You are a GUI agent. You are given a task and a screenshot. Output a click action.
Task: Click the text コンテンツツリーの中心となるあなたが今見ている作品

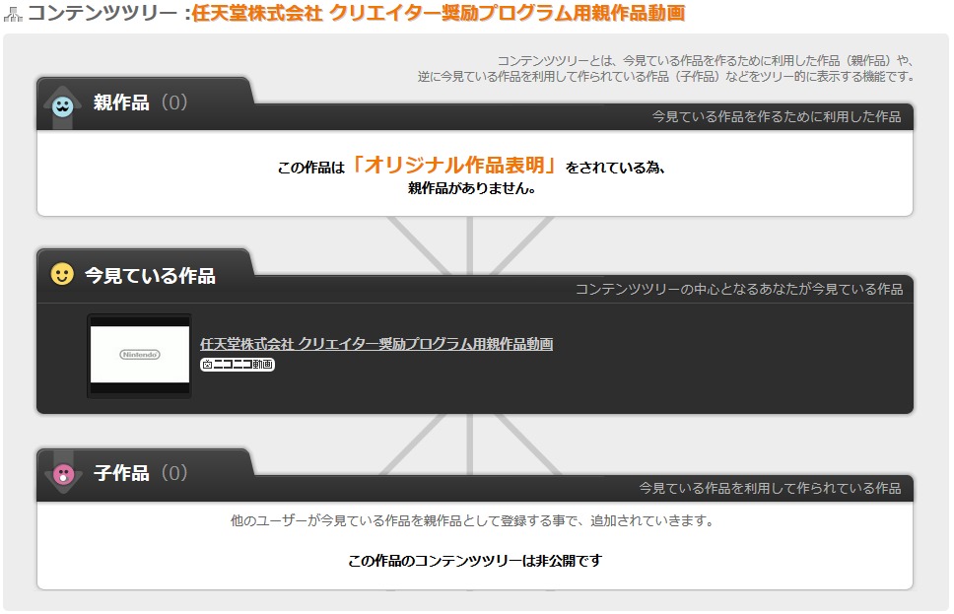pyautogui.click(x=738, y=289)
